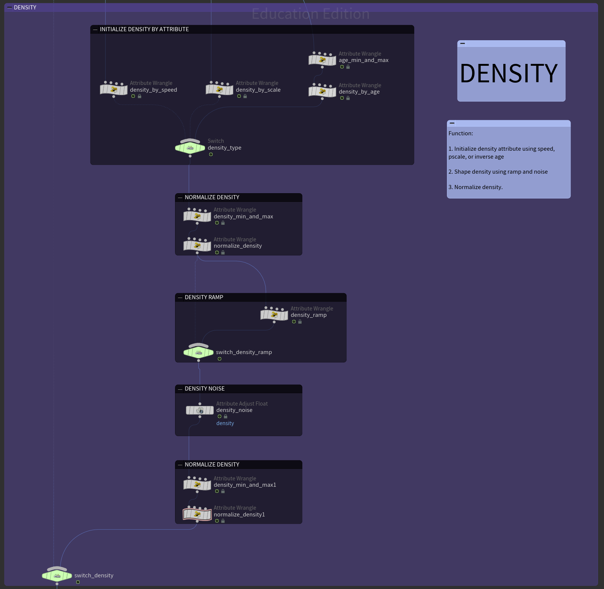Minimize the Function sticky note

tap(452, 123)
